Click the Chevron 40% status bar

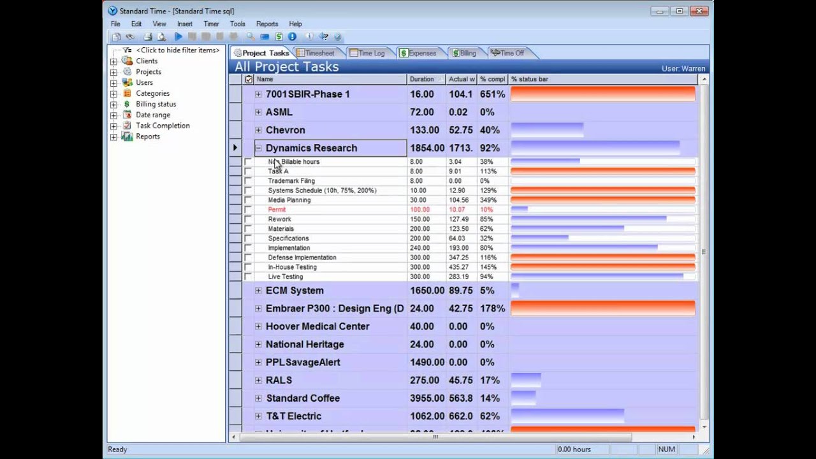[x=547, y=129]
